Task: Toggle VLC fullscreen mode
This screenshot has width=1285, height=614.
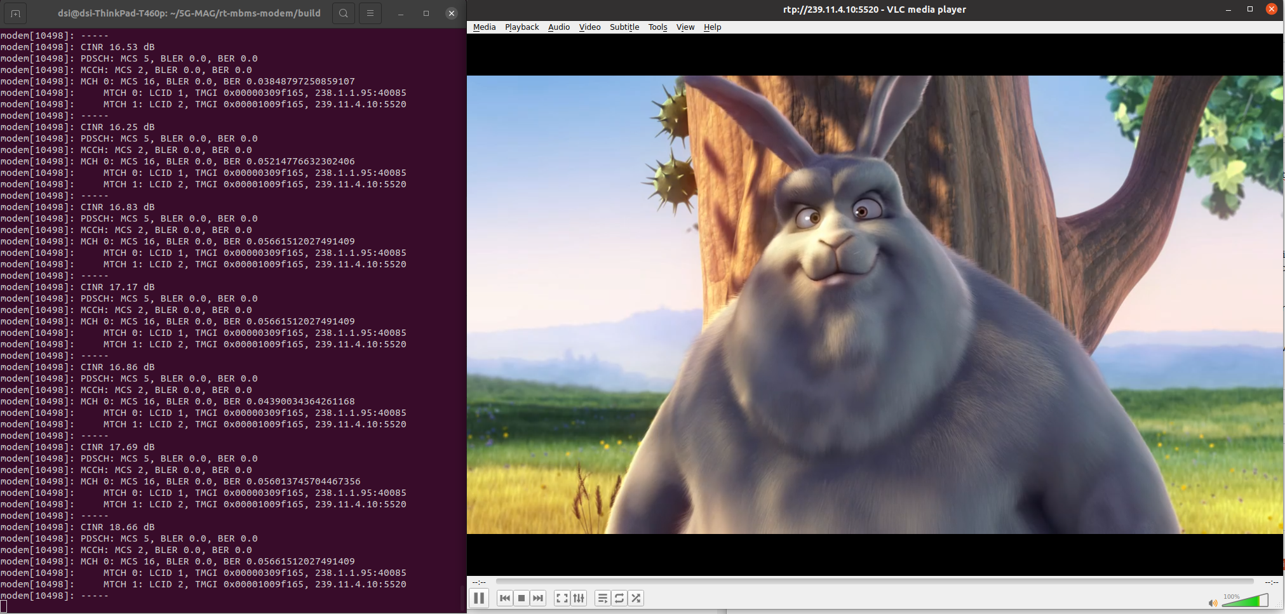Action: click(x=562, y=598)
